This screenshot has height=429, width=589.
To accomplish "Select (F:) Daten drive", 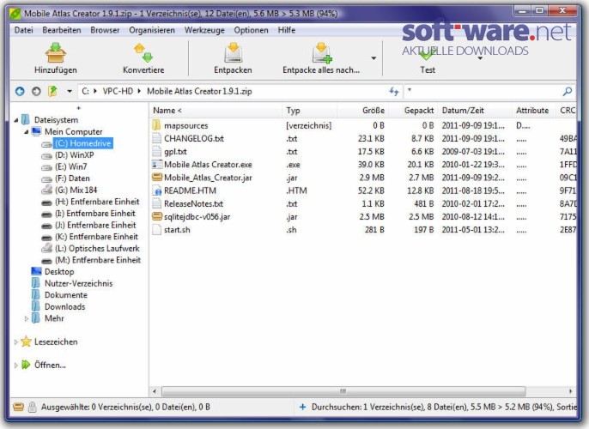I will point(72,178).
